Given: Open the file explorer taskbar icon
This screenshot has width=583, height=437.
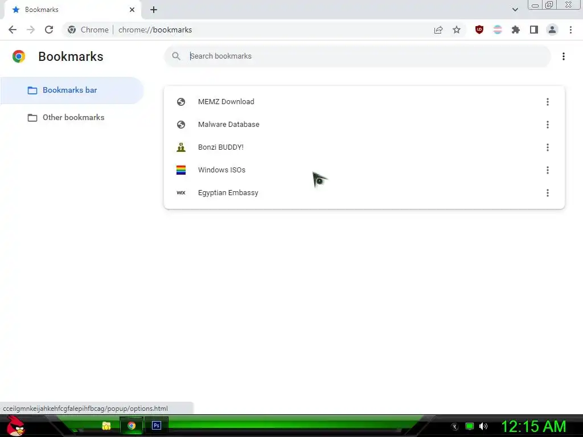Looking at the screenshot, I should coord(106,426).
